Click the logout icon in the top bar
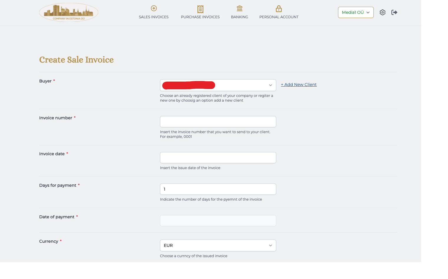Screen dimensions: 448x279 (394, 12)
